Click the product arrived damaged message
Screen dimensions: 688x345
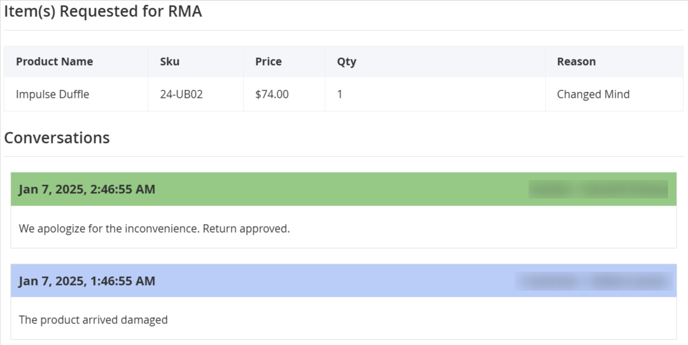(93, 320)
